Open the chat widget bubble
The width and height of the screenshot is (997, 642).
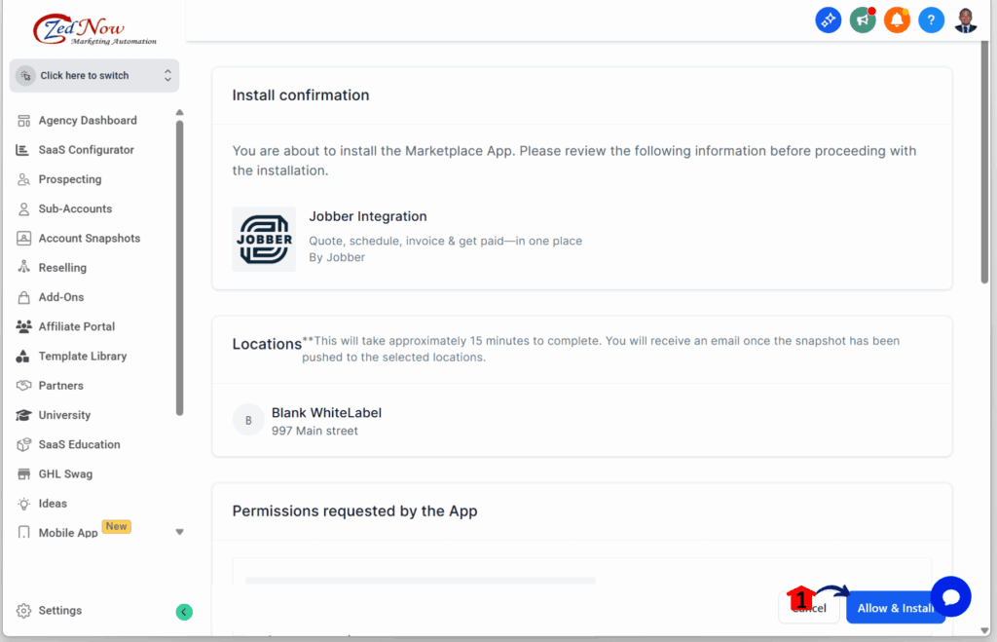point(951,596)
